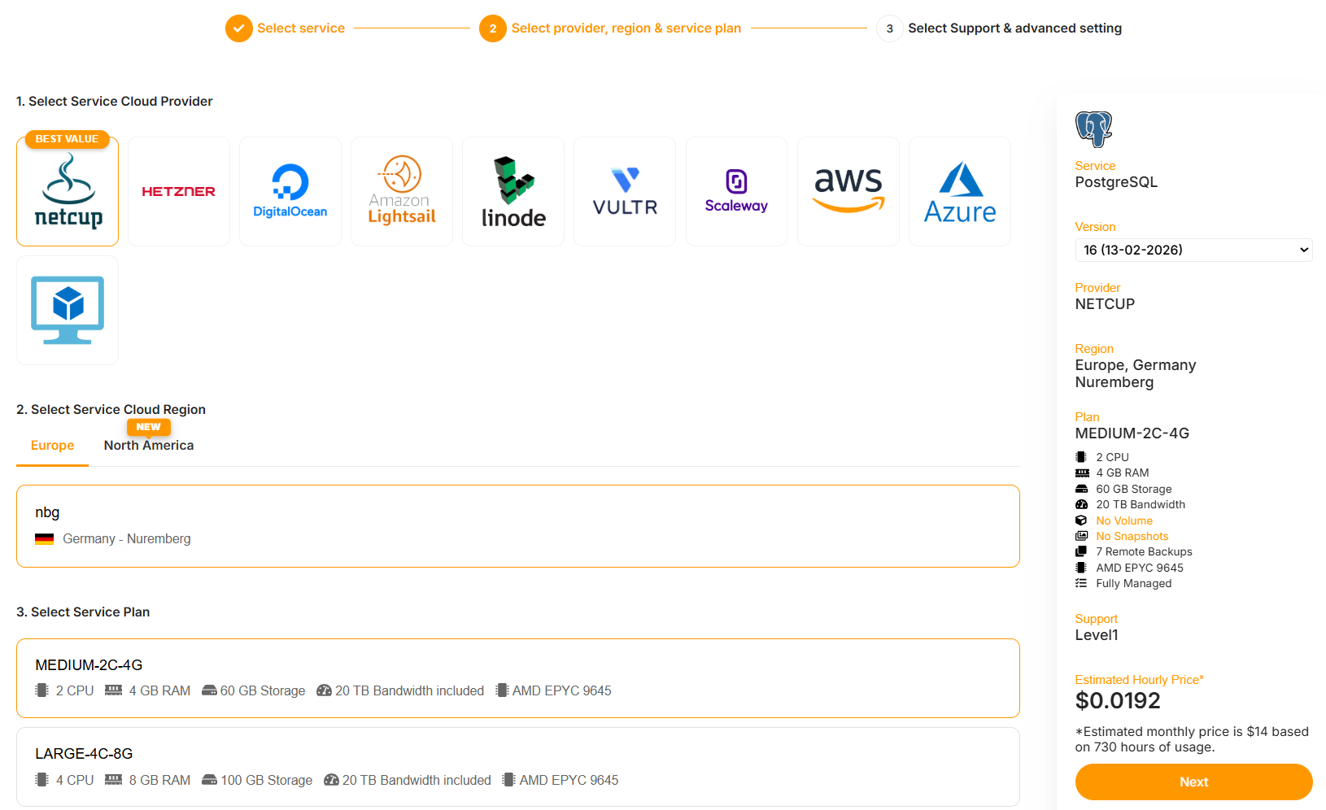Open the Version dropdown
The width and height of the screenshot is (1326, 810).
(1193, 250)
